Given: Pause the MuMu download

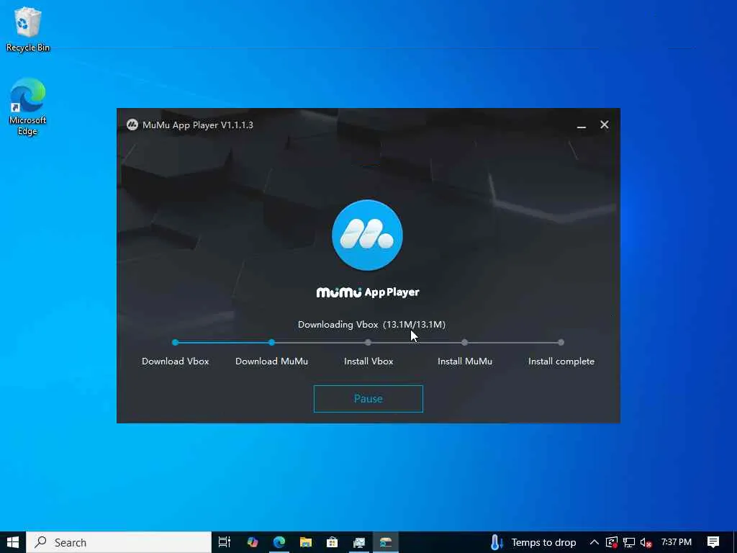Looking at the screenshot, I should (368, 399).
